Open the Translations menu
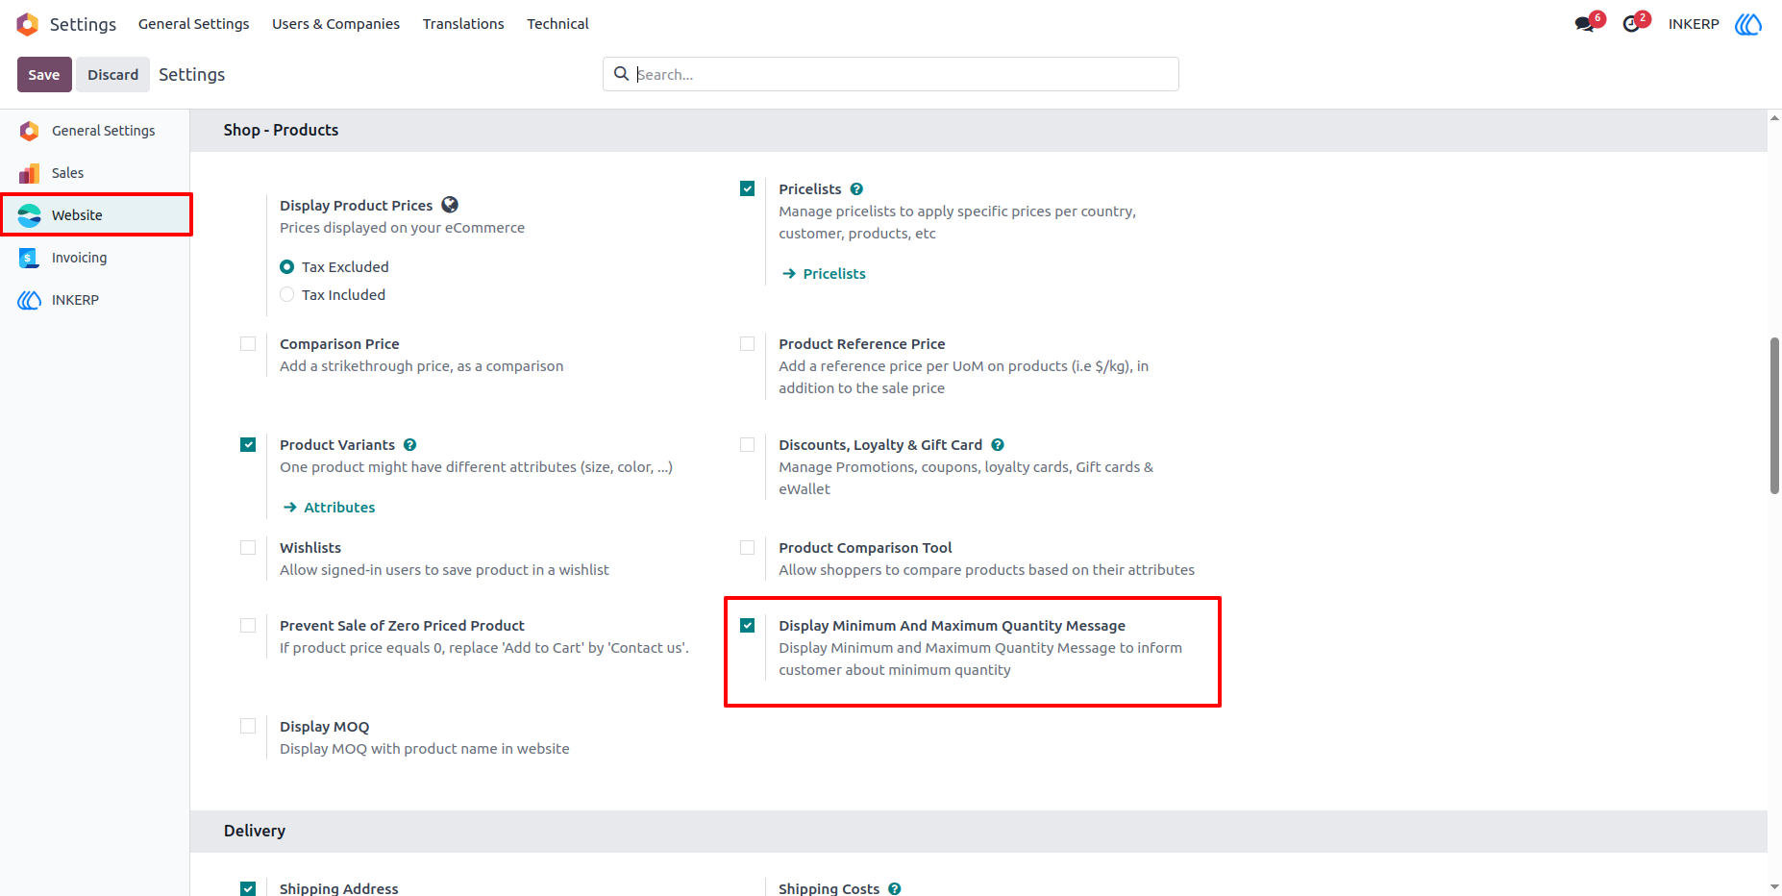This screenshot has width=1782, height=896. [x=463, y=24]
